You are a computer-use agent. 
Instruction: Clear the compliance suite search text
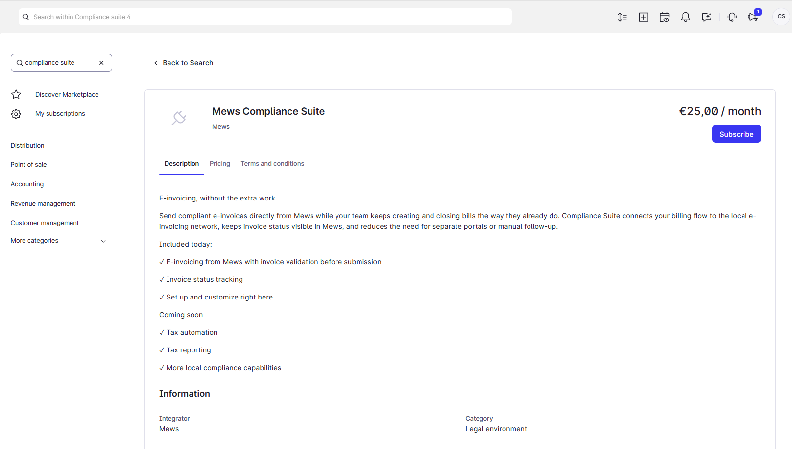[x=101, y=63]
